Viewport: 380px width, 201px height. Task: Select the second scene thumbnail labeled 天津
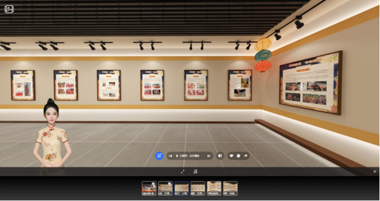165,188
